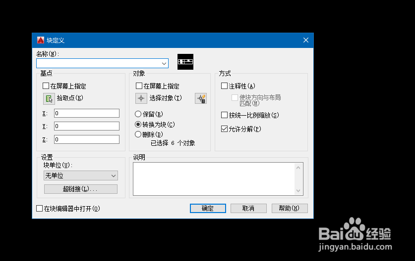
Task: Enable 在屏幕上指定 under 基点
Action: [46, 86]
